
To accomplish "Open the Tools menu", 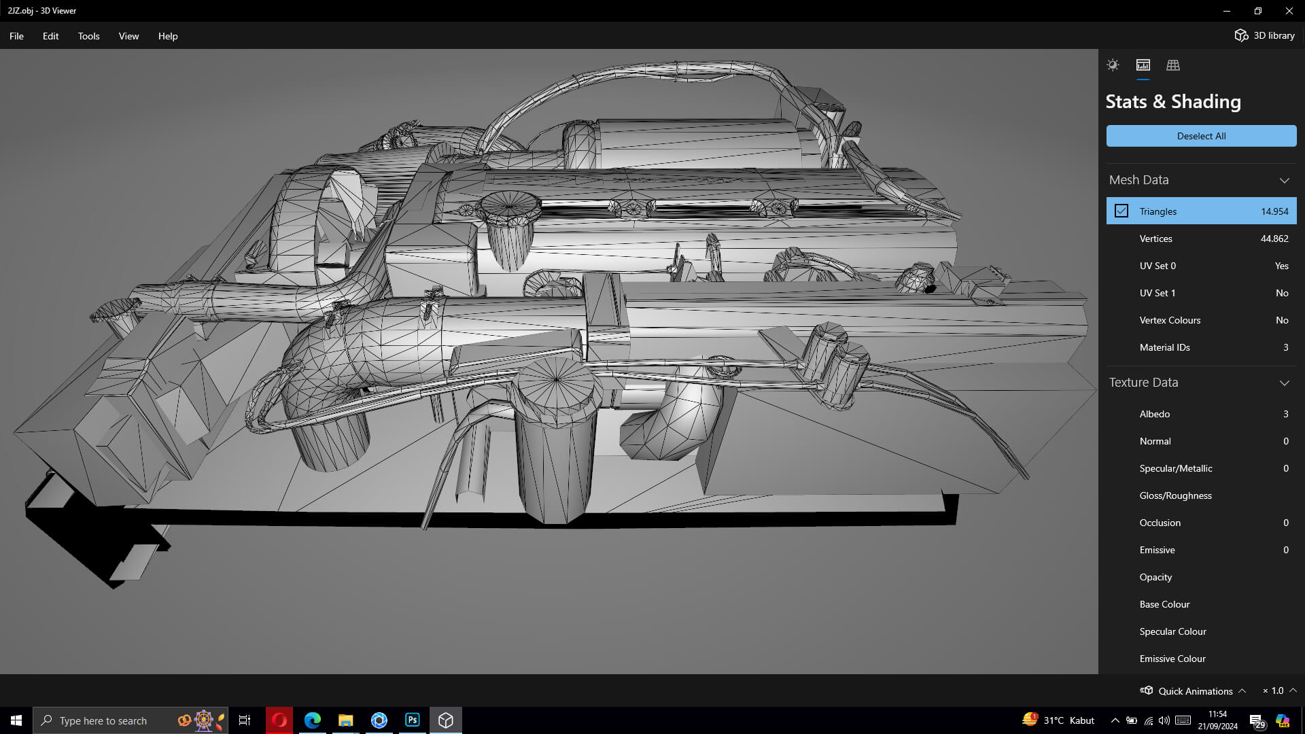I will point(88,36).
